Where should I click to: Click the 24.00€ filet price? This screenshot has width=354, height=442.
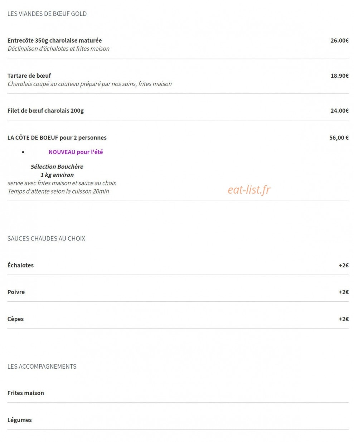(x=339, y=111)
